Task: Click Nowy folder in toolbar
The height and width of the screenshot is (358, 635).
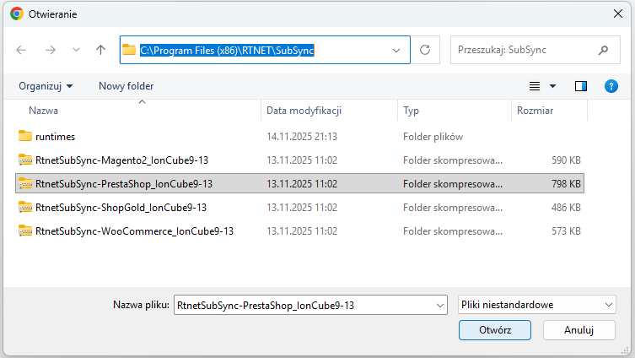Action: click(x=126, y=86)
